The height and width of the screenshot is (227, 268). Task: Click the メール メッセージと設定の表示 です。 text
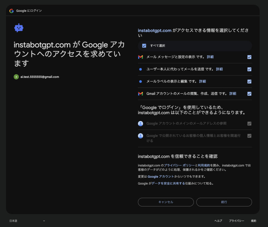click(x=175, y=57)
